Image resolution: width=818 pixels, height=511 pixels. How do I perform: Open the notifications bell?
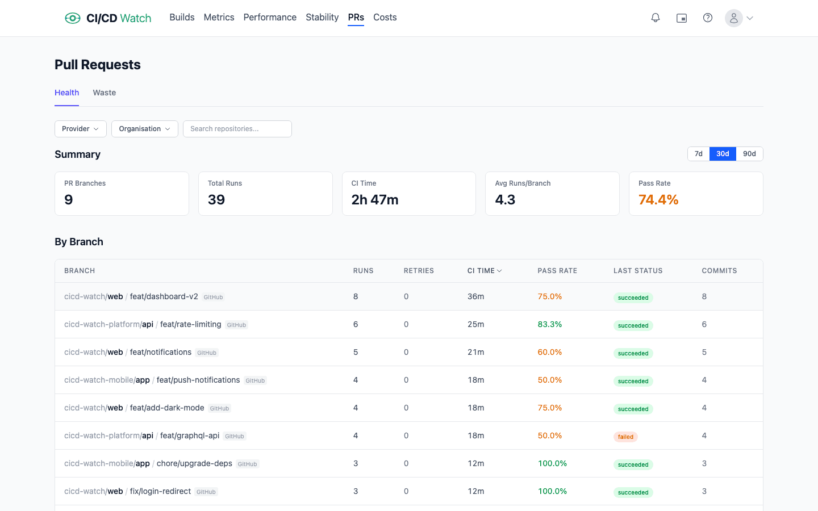click(656, 18)
